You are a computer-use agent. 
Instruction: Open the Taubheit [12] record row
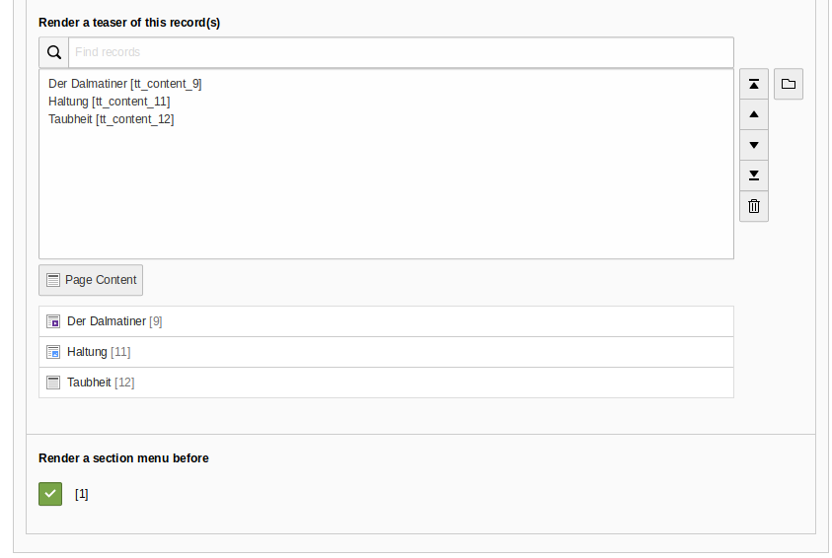point(386,383)
